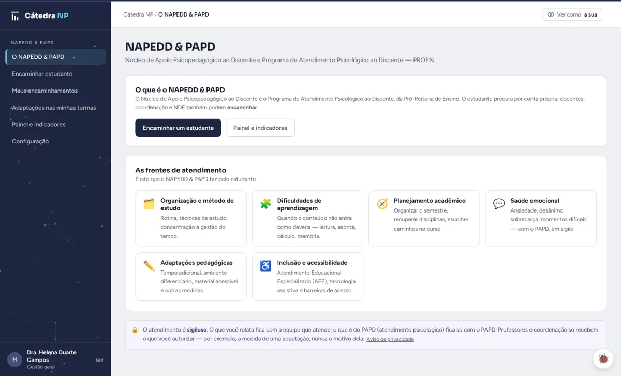The width and height of the screenshot is (621, 376).
Task: Click the O NAPEDD & PAPD breadcrumb text
Action: pyautogui.click(x=184, y=14)
